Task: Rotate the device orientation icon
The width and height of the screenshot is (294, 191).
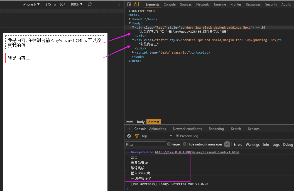Action: [x=90, y=4]
